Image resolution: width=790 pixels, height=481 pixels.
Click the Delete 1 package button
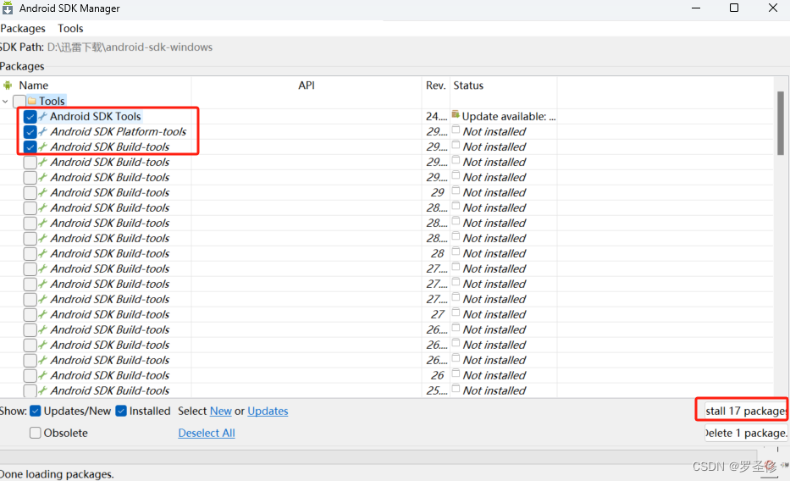click(x=746, y=433)
